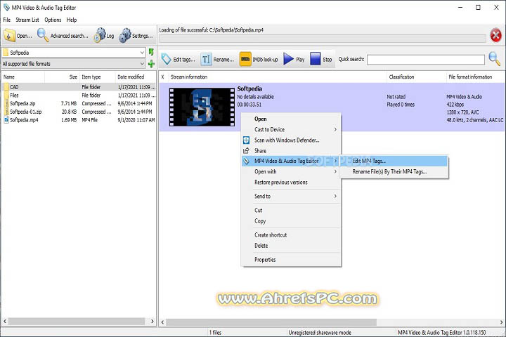Open the Options menu

click(53, 20)
